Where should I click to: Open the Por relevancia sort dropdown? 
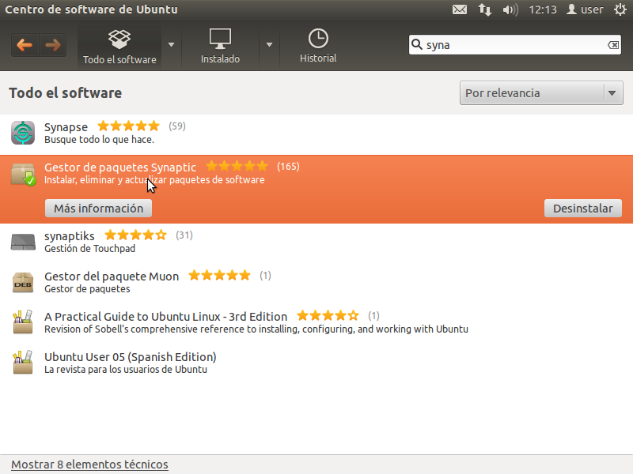(541, 92)
